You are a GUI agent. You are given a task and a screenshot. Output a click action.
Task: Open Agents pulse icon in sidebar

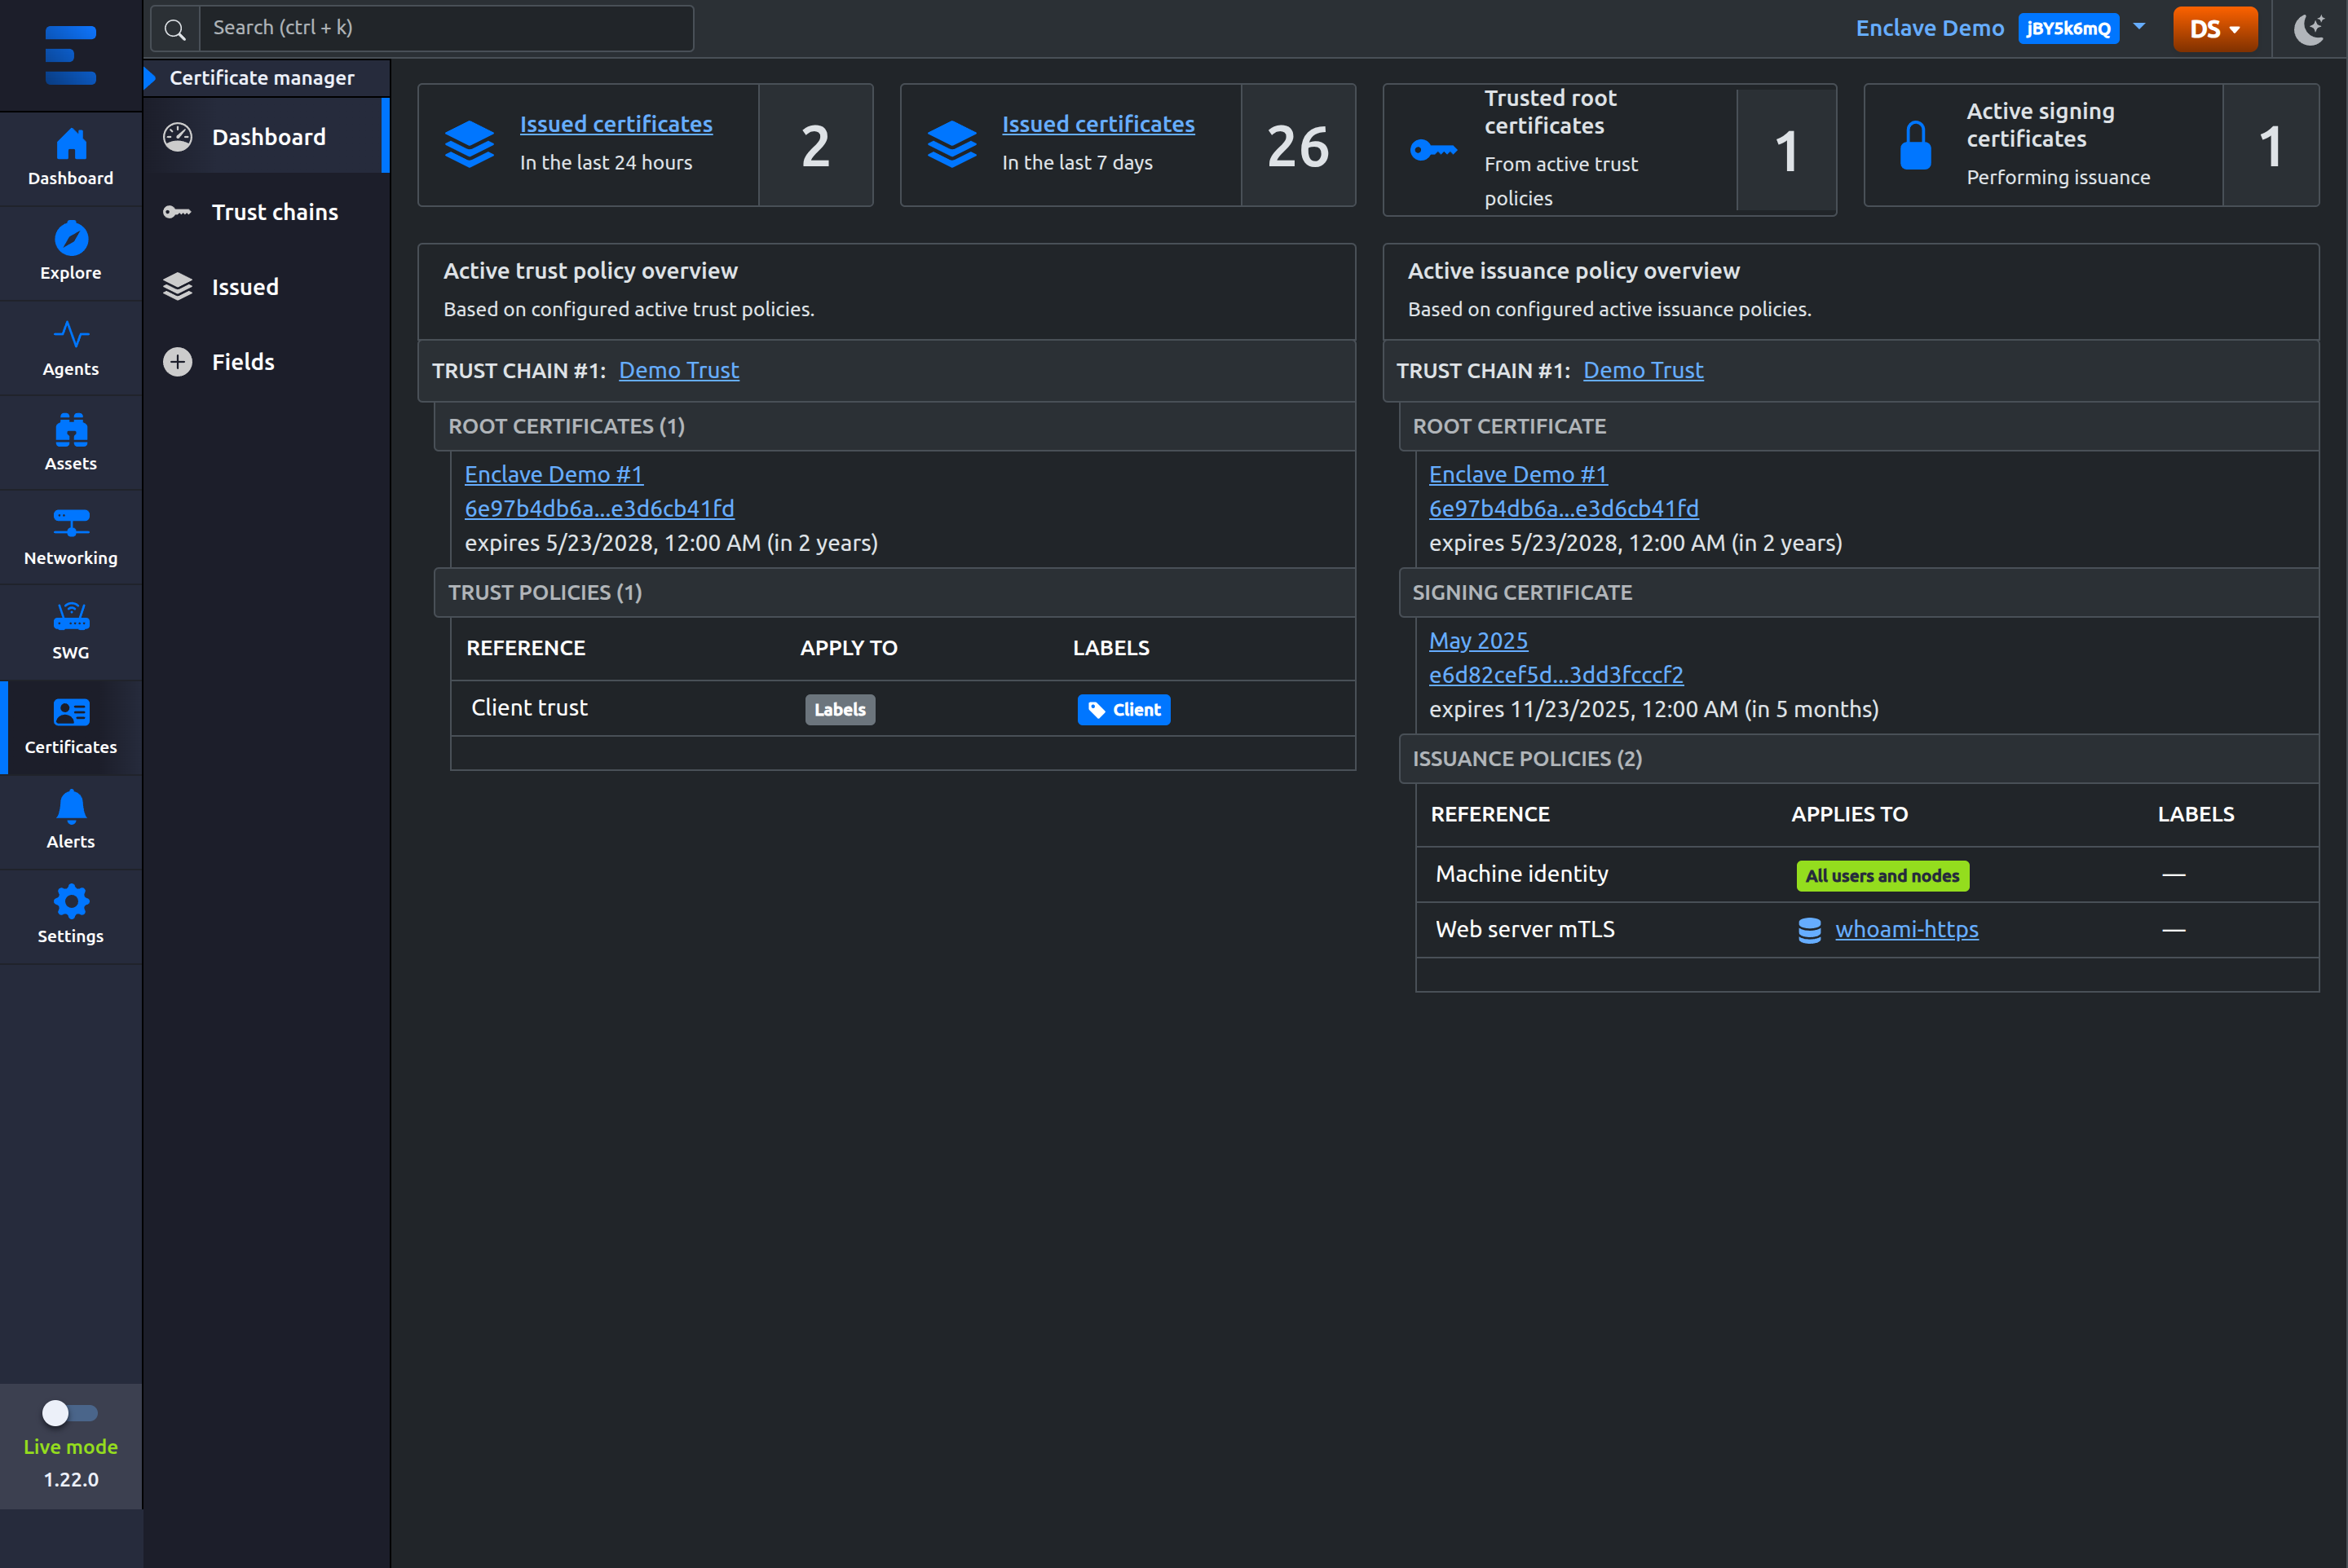(70, 333)
